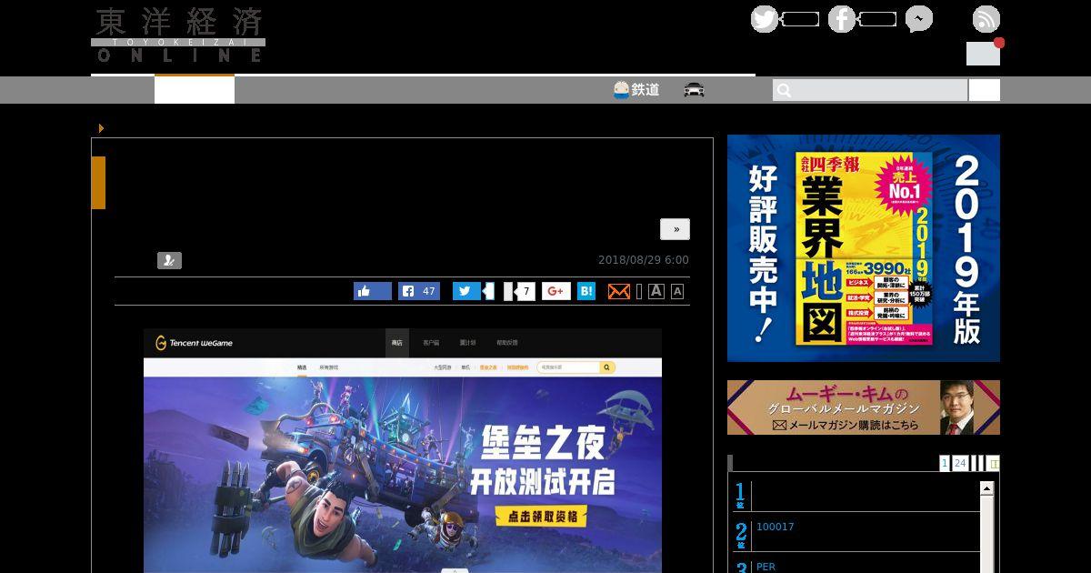This screenshot has width=1091, height=573.
Task: Click the ranking list icon at tab row end
Action: [x=994, y=463]
